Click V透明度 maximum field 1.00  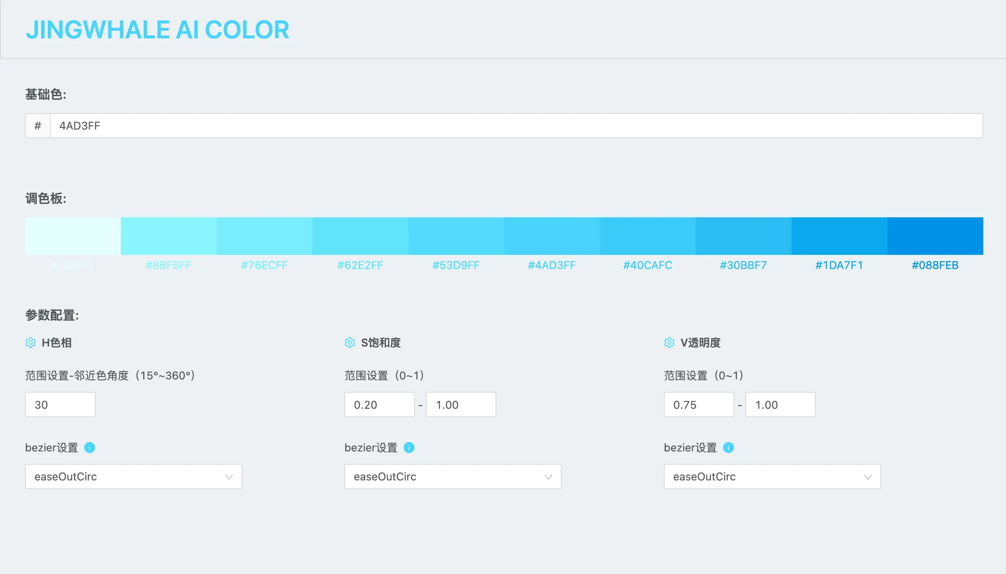(x=780, y=404)
